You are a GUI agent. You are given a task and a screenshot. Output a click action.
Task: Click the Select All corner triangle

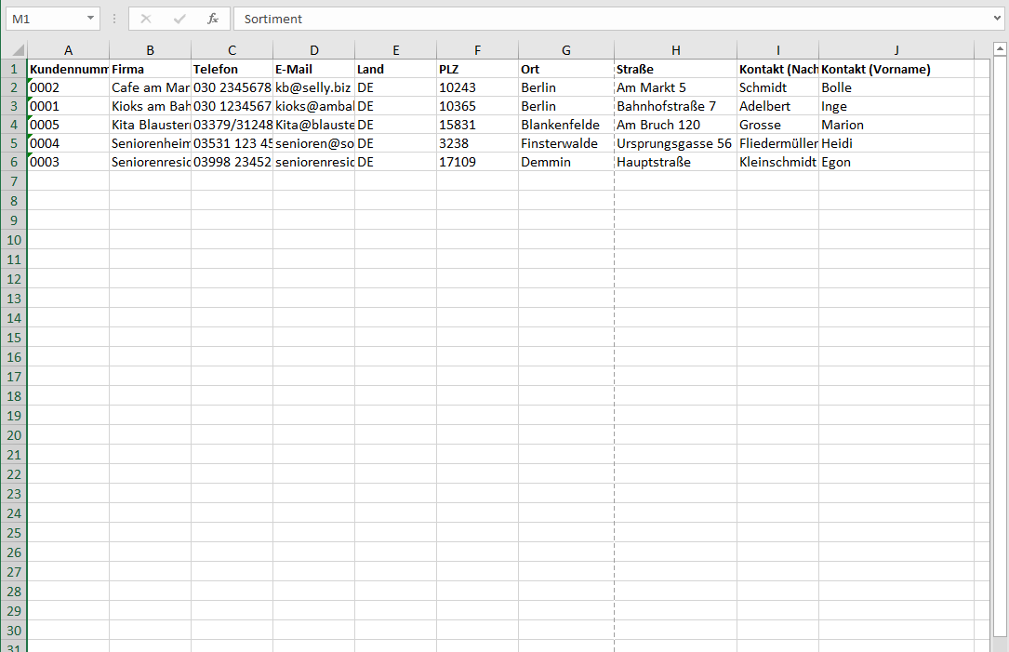tap(16, 50)
